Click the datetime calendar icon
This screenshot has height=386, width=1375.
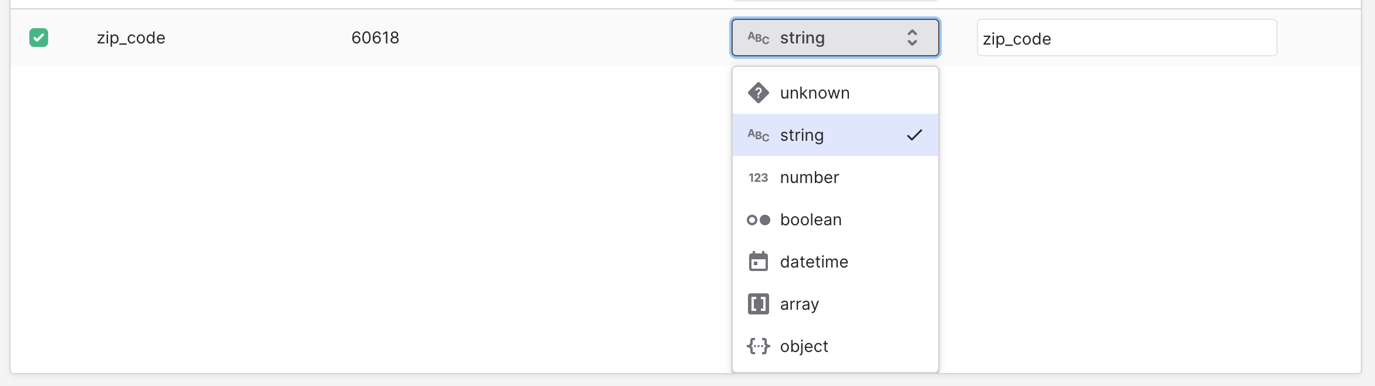[758, 262]
